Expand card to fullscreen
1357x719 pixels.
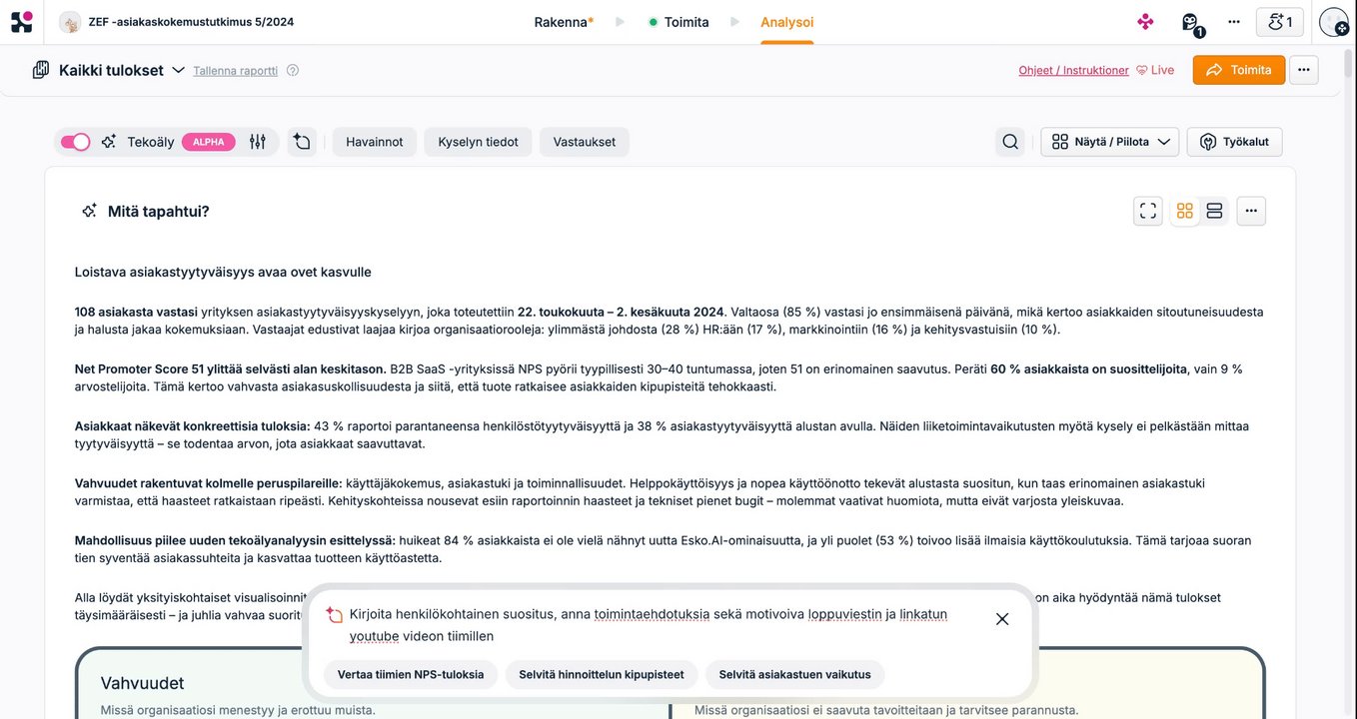pyautogui.click(x=1148, y=211)
